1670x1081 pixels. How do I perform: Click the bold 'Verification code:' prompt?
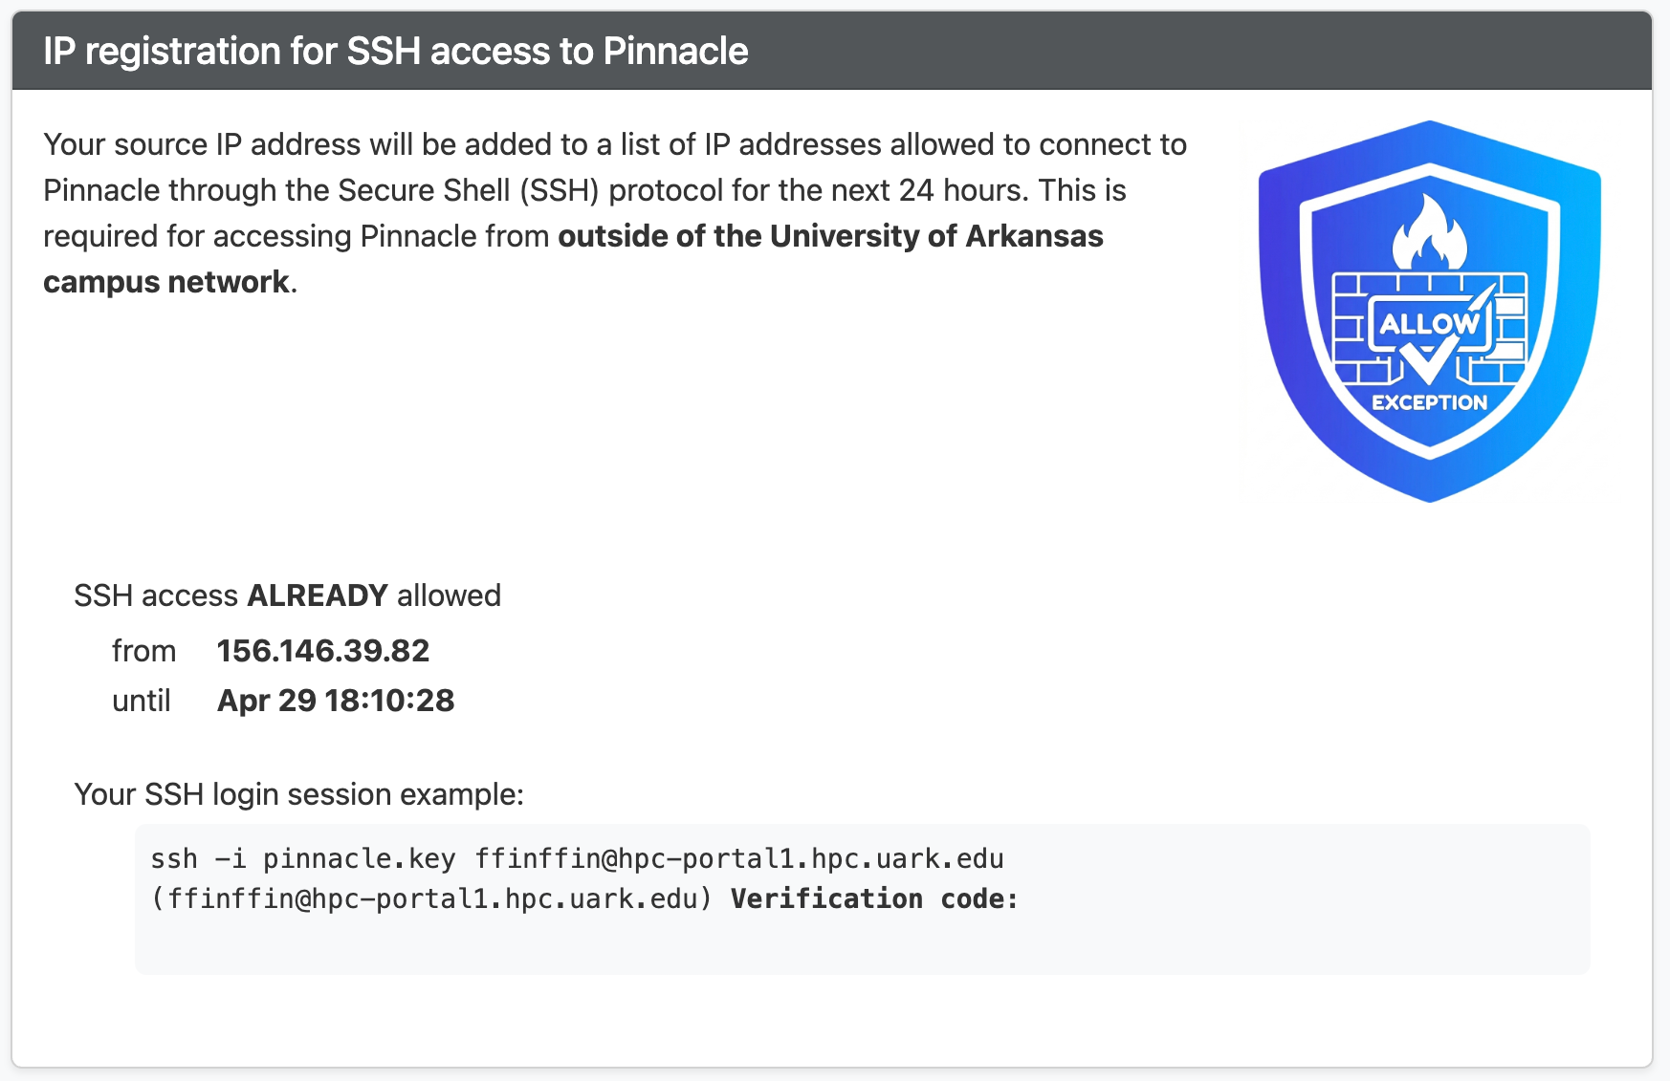click(874, 899)
